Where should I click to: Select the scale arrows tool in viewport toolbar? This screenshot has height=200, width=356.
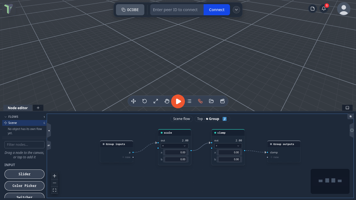[x=156, y=101]
